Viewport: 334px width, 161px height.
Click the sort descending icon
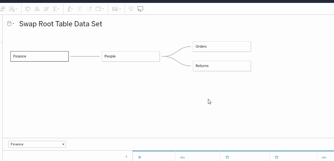[46, 9]
